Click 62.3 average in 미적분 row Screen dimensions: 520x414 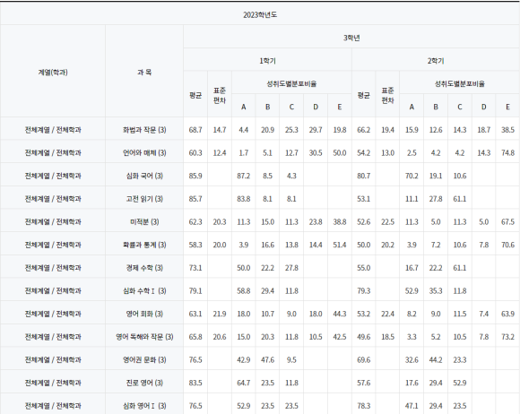pyautogui.click(x=195, y=221)
